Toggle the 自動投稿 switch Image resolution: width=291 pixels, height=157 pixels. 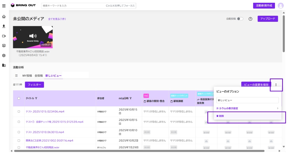coord(240,19)
